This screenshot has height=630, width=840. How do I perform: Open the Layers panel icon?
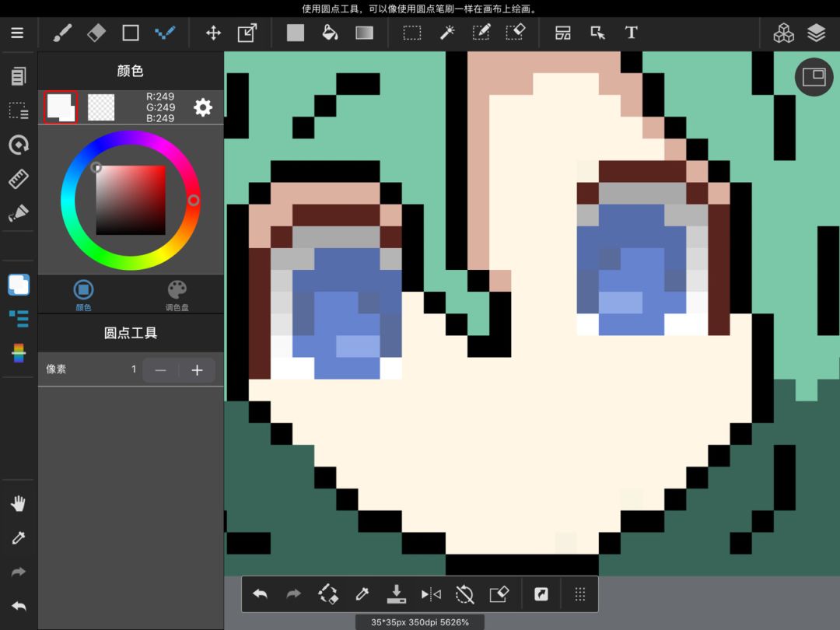(x=816, y=33)
